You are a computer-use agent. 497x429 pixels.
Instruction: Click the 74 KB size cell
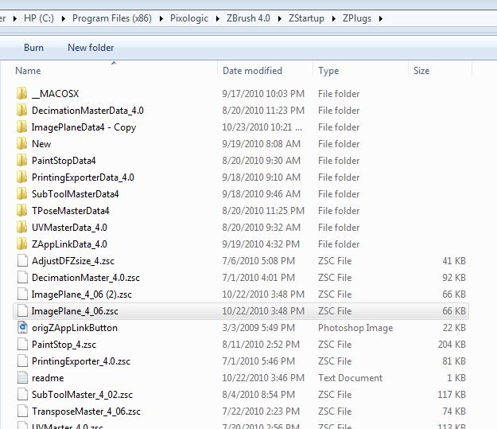[454, 411]
